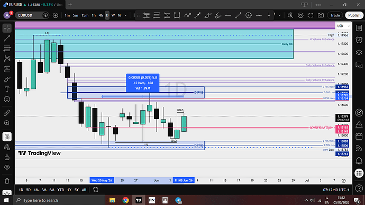
Task: Switch to the 4h timeframe
Action: pos(101,15)
